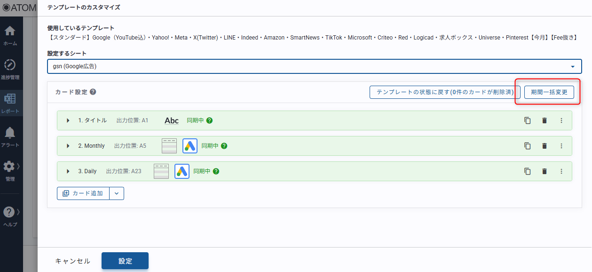
Task: Open more options for the Daily card
Action: pos(561,171)
